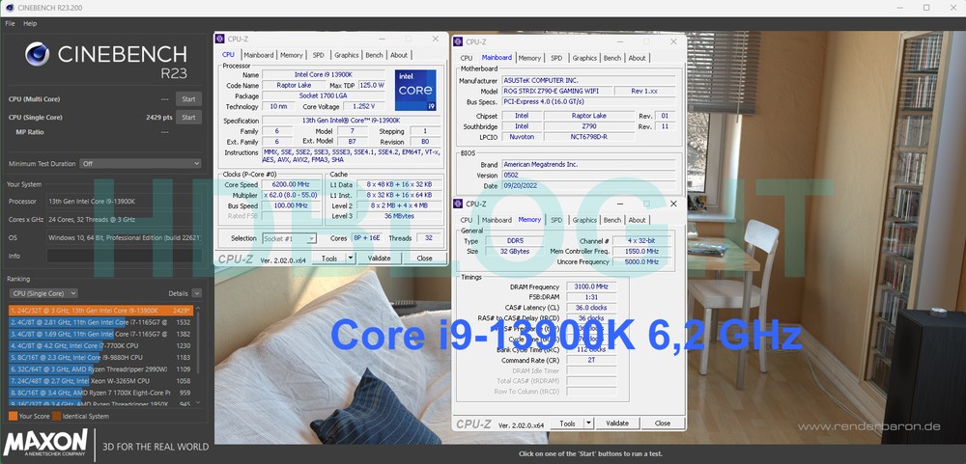The image size is (966, 464).
Task: Click Validate in Memory window
Action: click(616, 423)
